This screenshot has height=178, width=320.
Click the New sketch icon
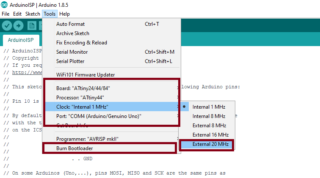click(x=32, y=26)
